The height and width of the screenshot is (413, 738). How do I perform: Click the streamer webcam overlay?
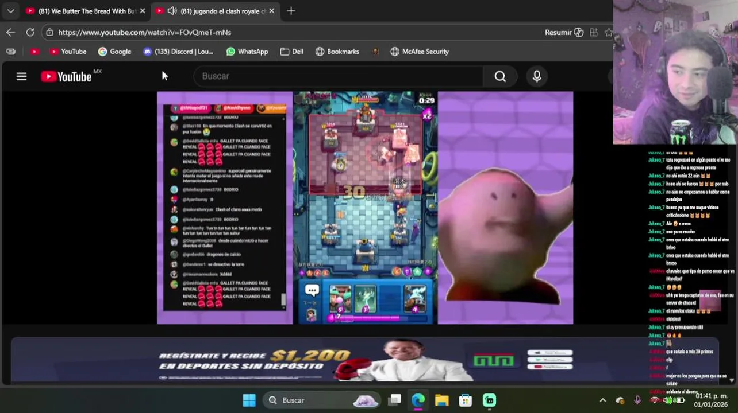675,72
